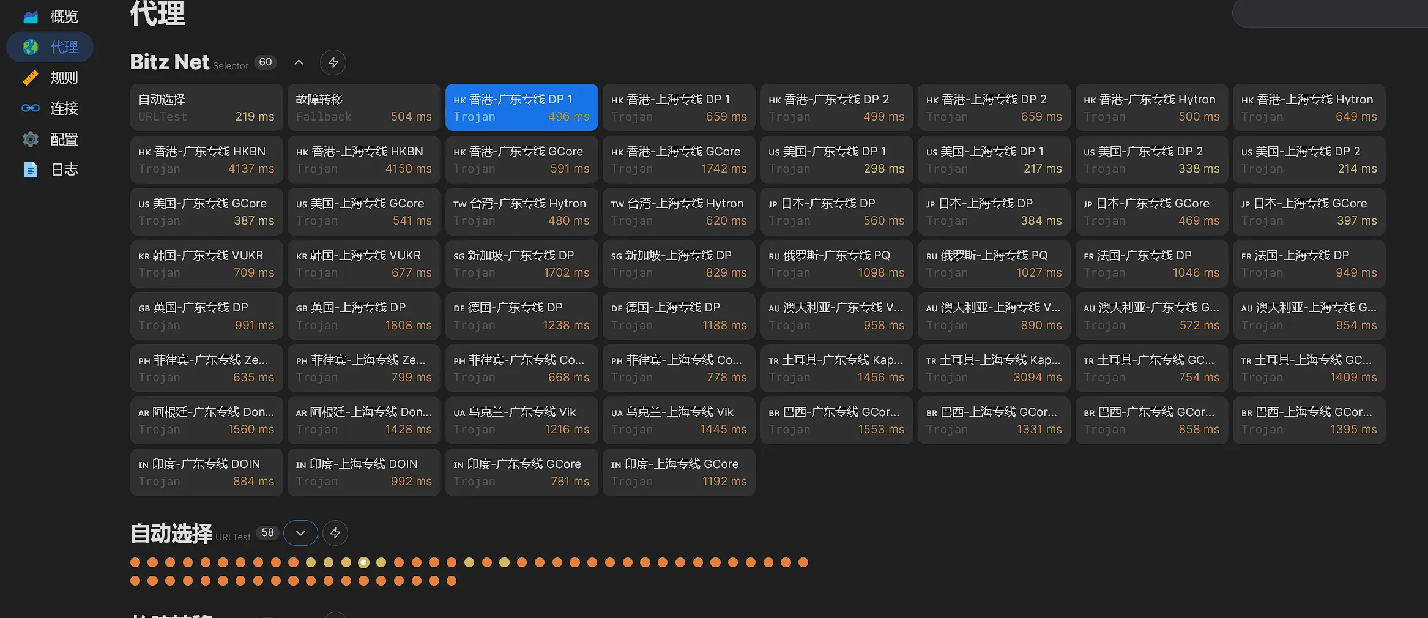The image size is (1428, 618).
Task: Test latency with Bitz Net lightning icon
Action: coord(333,62)
